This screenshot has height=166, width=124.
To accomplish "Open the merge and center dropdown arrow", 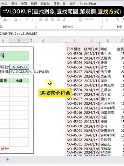I will click(x=98, y=19).
